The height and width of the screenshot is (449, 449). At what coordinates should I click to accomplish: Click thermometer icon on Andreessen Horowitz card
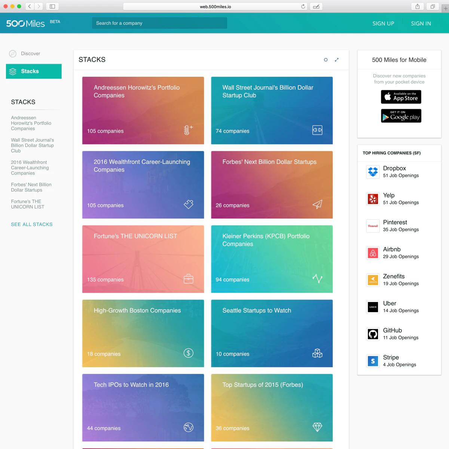[188, 130]
